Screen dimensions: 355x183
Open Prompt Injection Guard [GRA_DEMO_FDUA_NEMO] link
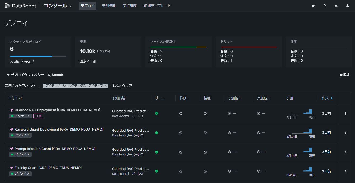(x=55, y=149)
